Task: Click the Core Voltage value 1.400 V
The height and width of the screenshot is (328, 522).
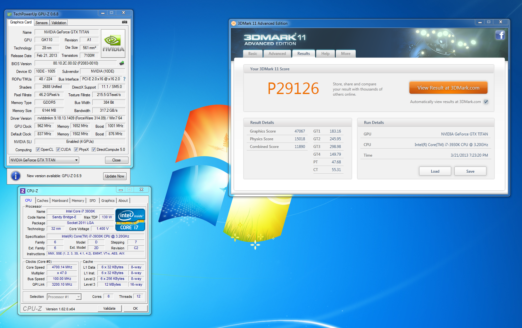Action: pyautogui.click(x=103, y=229)
